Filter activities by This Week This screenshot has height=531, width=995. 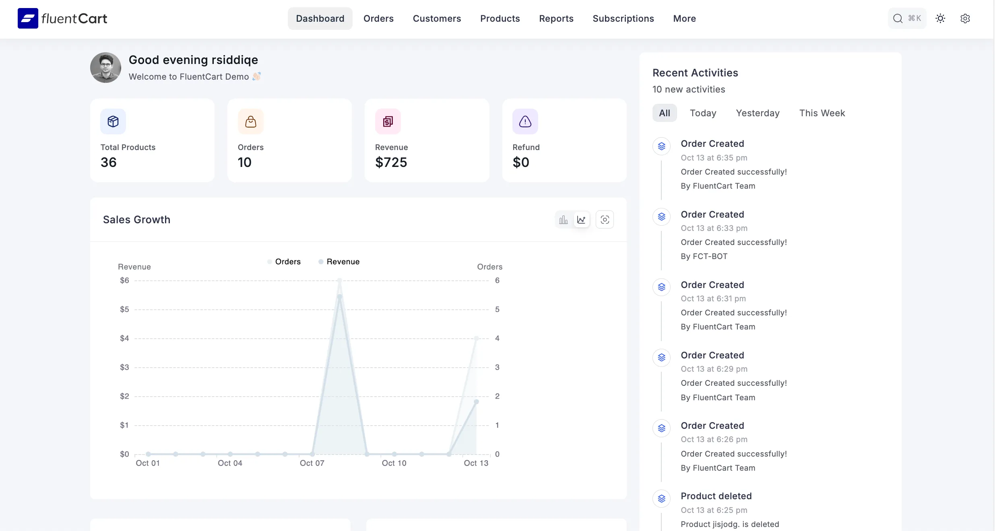click(x=822, y=113)
